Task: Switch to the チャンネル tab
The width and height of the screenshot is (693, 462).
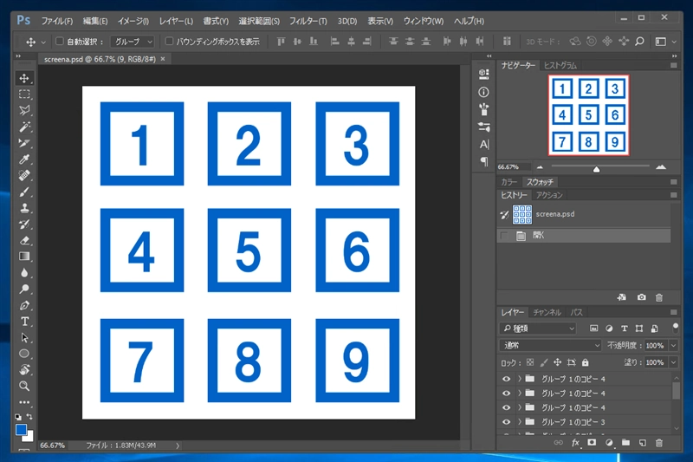Action: coord(547,313)
